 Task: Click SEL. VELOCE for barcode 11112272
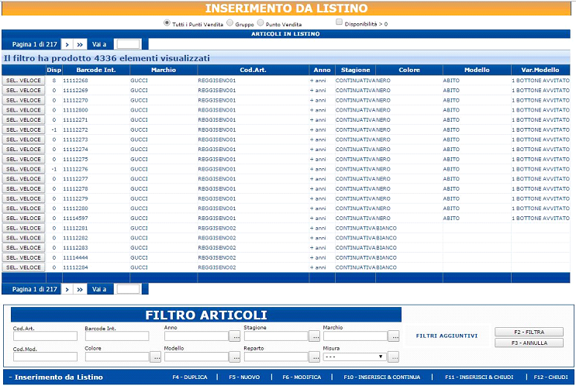tap(23, 129)
